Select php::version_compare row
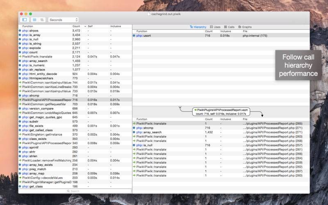This screenshot has width=328, height=205. 75,108
